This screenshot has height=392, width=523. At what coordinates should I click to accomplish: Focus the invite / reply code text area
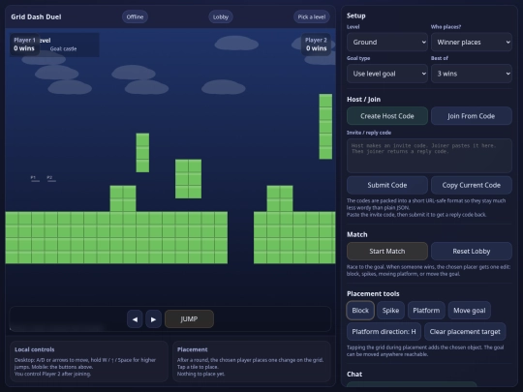point(429,155)
